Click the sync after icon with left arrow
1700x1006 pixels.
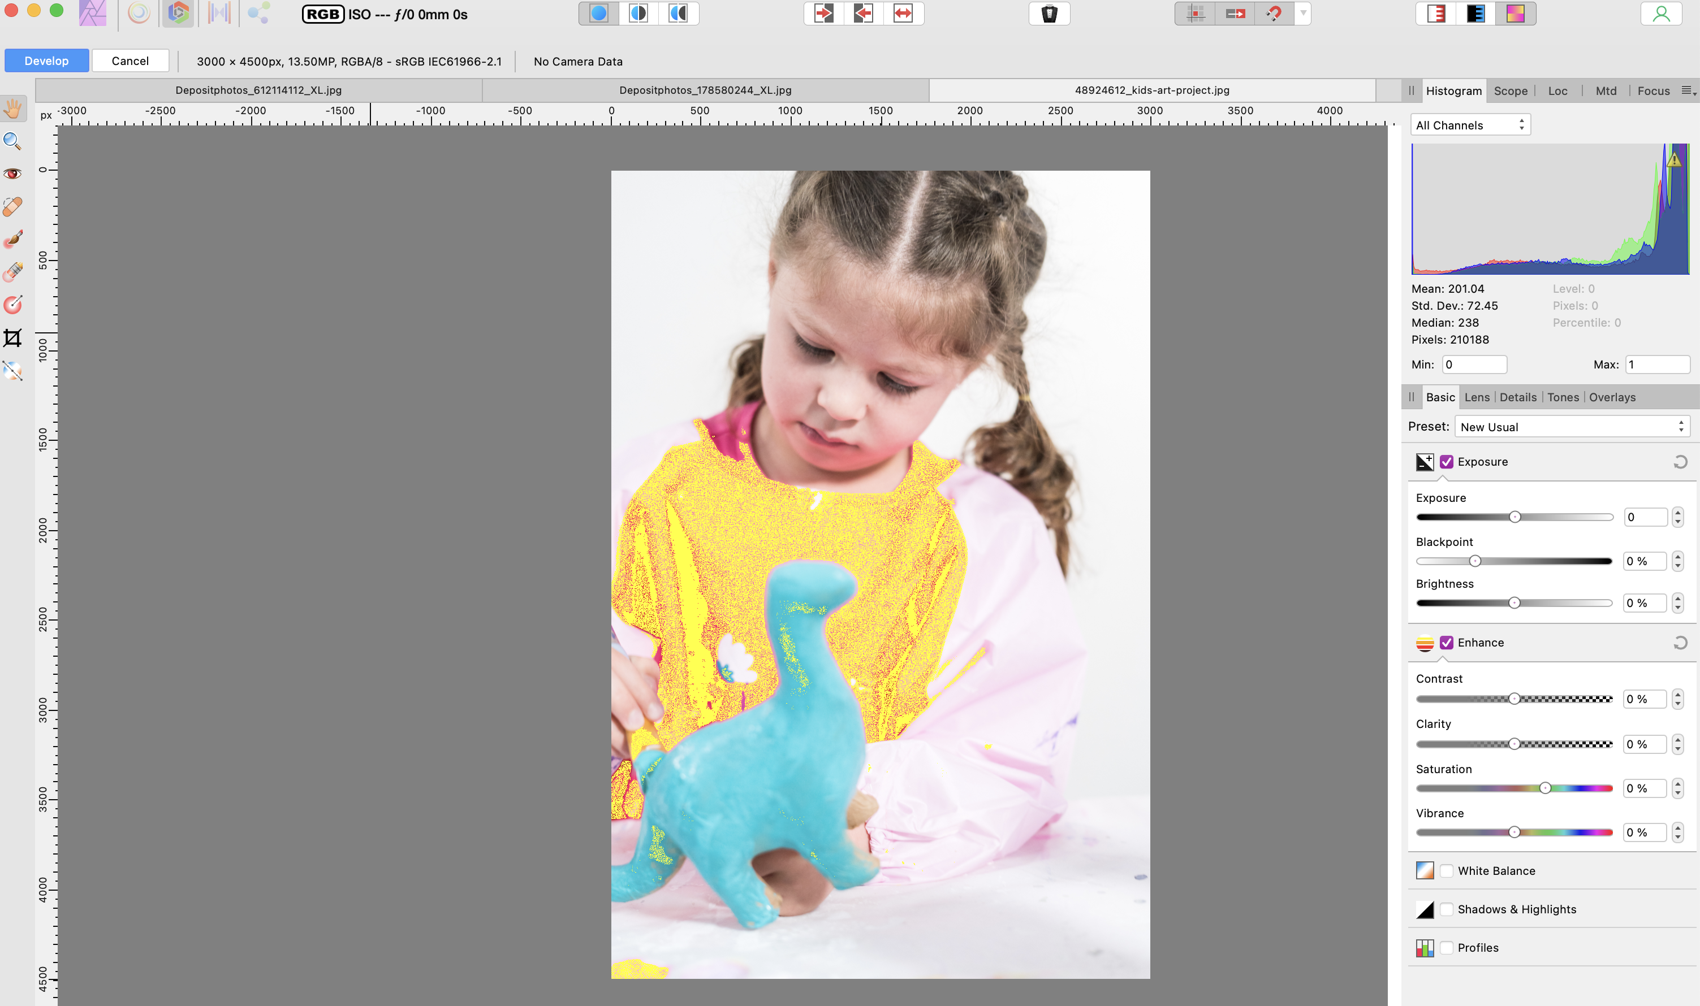pos(863,14)
